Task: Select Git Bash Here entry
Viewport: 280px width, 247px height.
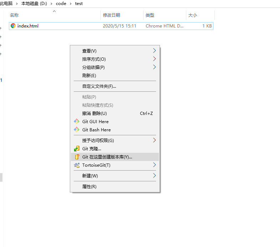Action: (x=115, y=130)
